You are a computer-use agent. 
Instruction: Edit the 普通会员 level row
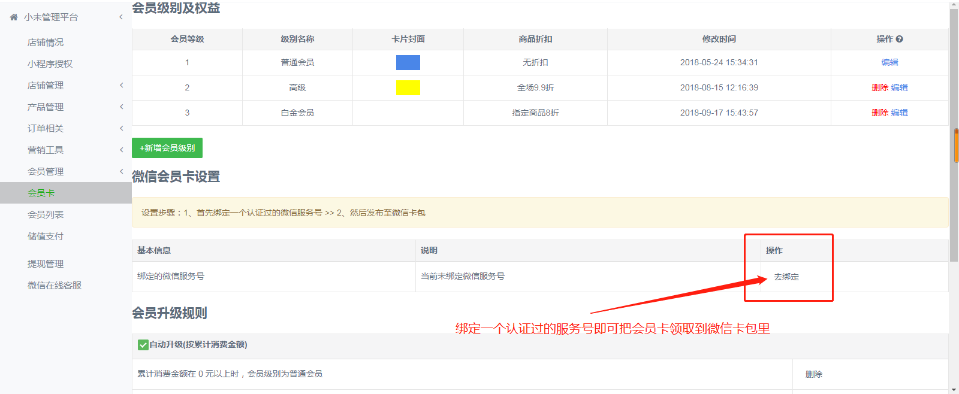(x=889, y=62)
